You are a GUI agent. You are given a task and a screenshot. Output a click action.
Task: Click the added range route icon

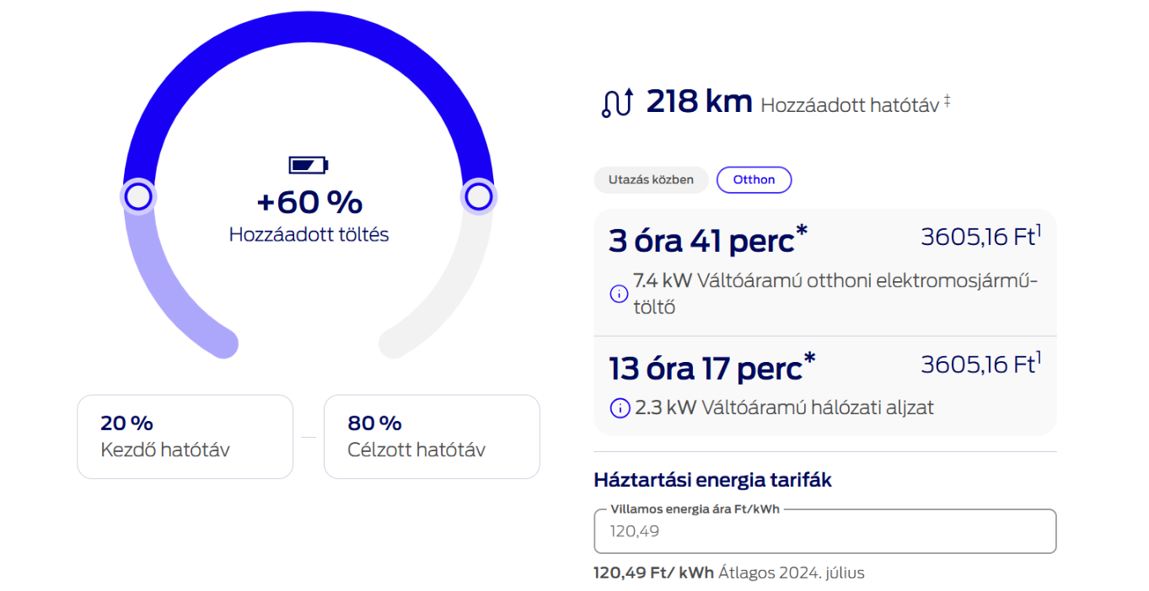[x=616, y=103]
